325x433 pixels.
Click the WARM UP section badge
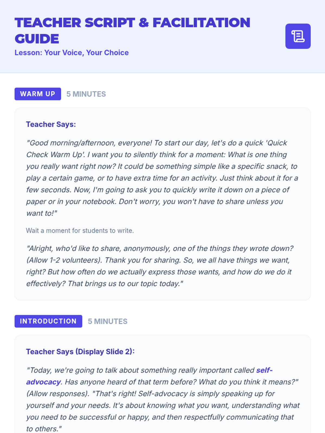pyautogui.click(x=38, y=94)
